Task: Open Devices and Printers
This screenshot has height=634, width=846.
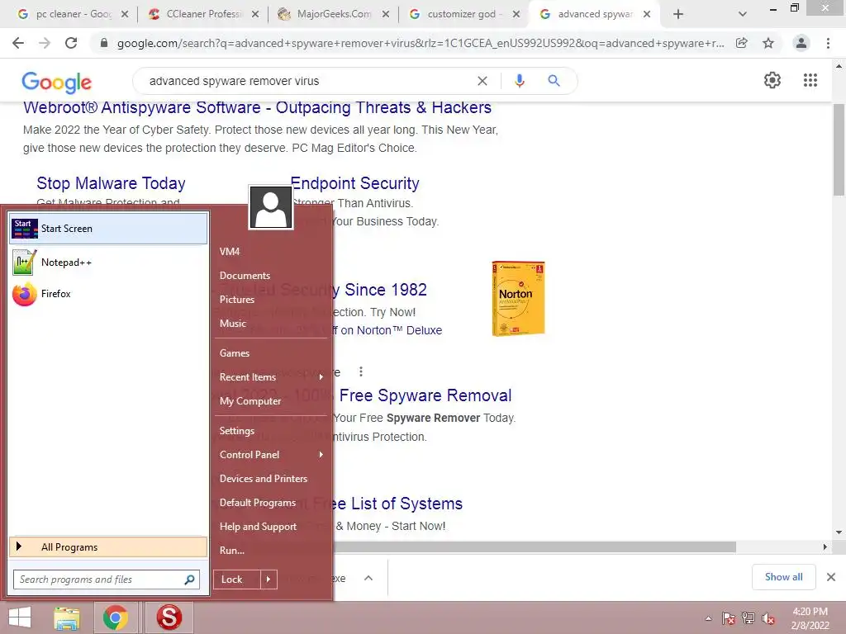Action: click(x=264, y=479)
